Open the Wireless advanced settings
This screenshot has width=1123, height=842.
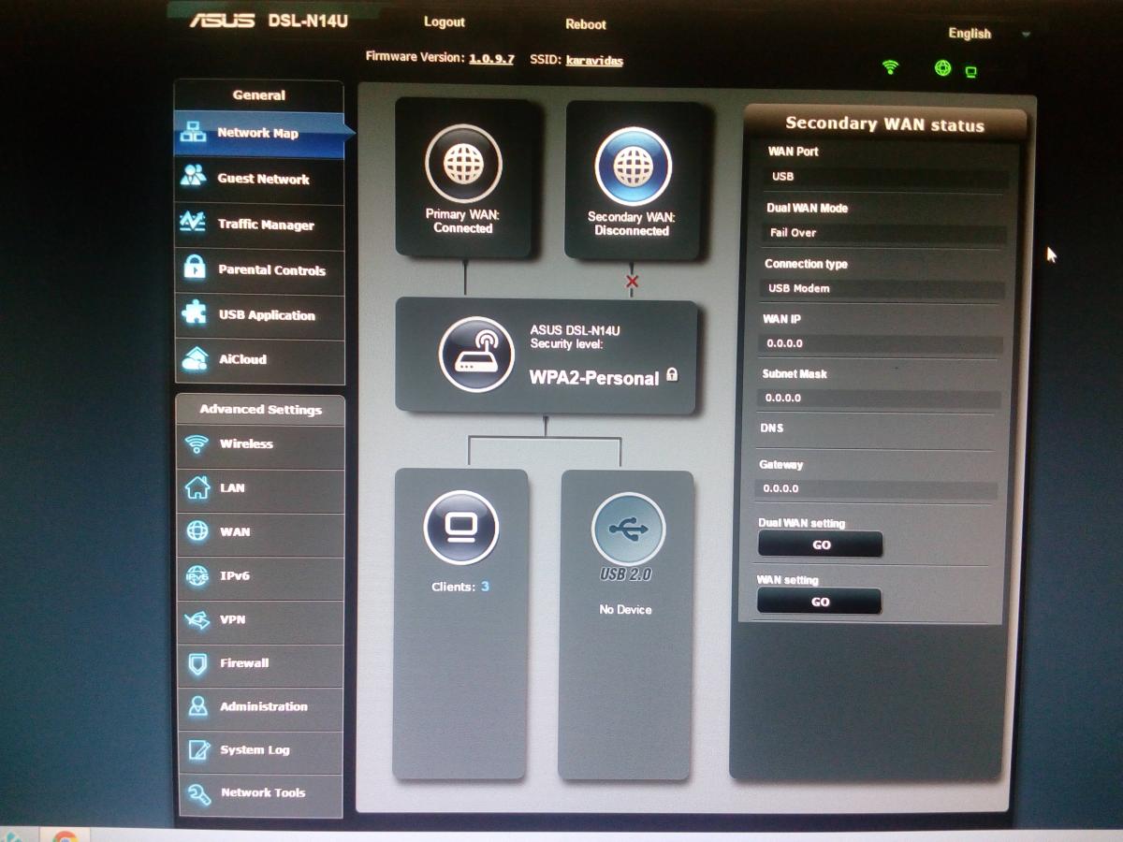(x=246, y=444)
